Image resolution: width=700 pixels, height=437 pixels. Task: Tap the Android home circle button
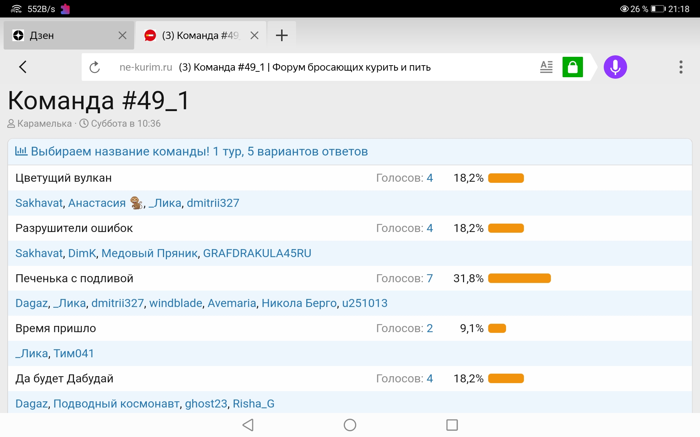click(x=350, y=425)
